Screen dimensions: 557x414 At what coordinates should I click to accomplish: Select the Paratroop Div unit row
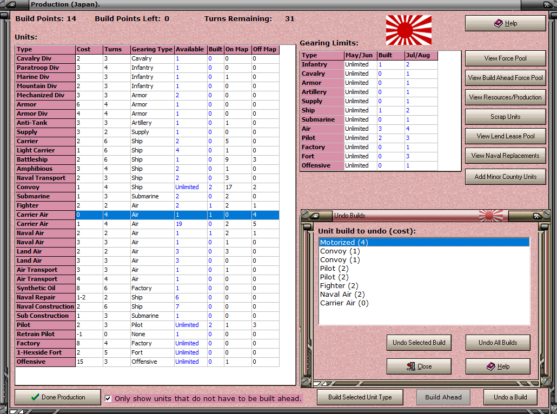point(148,68)
